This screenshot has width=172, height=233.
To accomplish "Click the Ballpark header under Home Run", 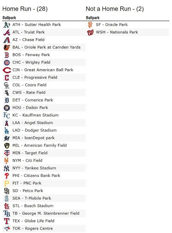I will [9, 18].
